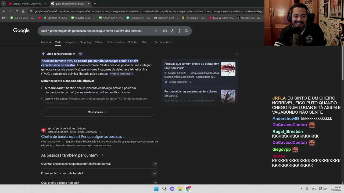Expand Qual cheiro excita o homem question

pos(99,183)
